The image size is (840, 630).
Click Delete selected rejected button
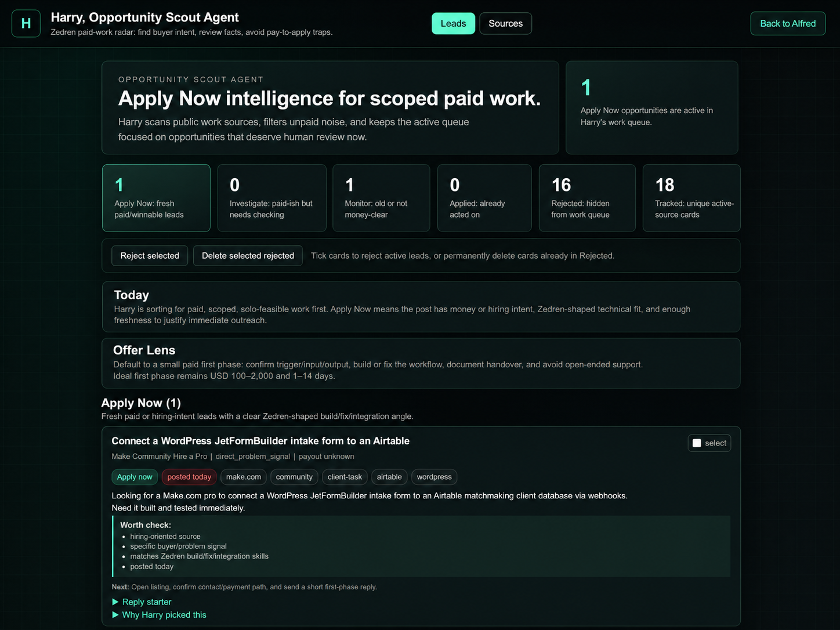(x=248, y=256)
